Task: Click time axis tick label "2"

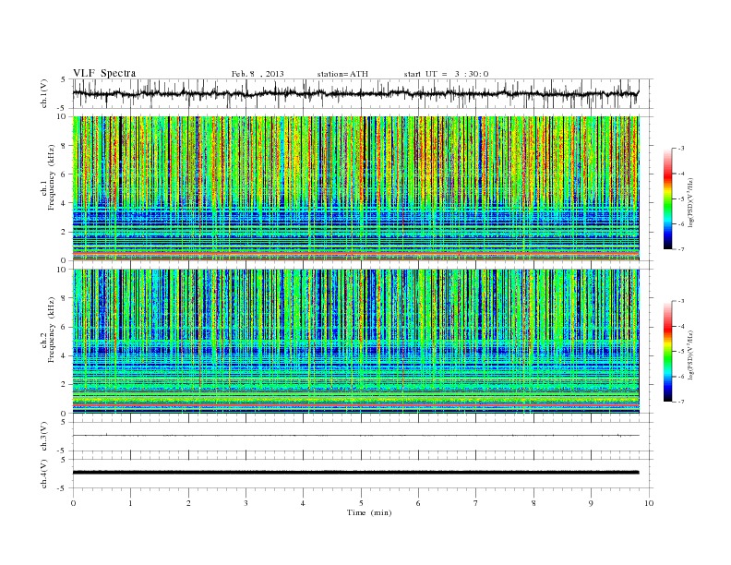Action: click(188, 503)
